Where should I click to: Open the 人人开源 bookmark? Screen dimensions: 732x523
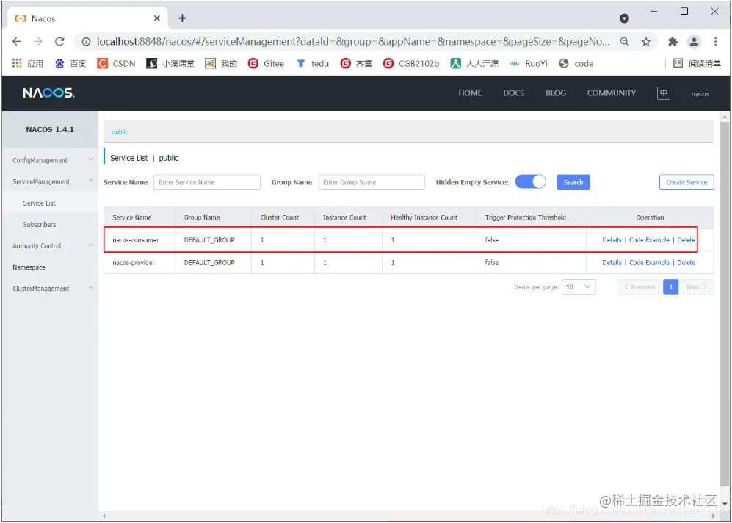pyautogui.click(x=474, y=63)
